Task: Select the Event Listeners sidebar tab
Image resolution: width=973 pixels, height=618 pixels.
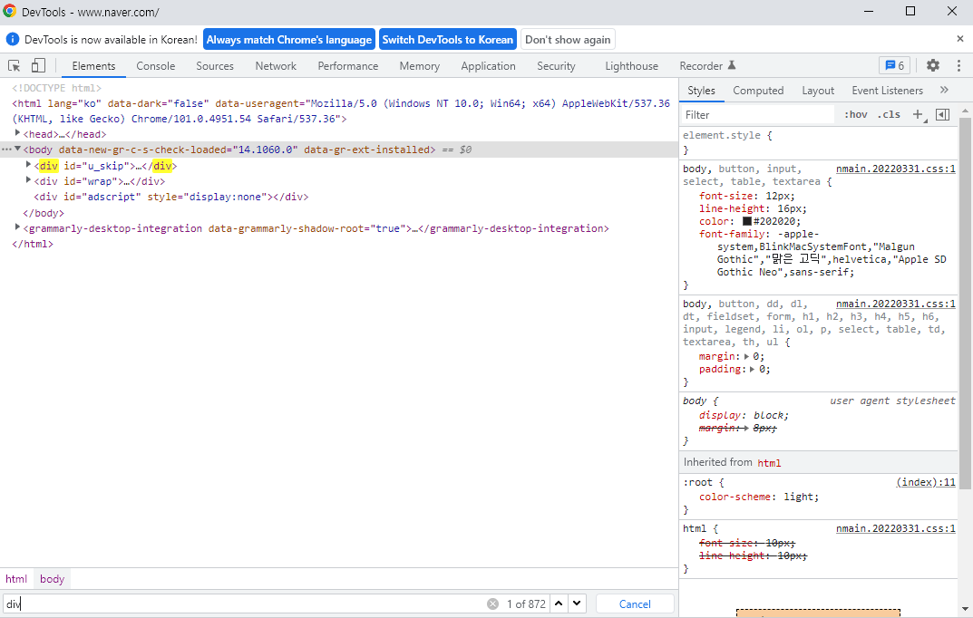Action: [888, 91]
